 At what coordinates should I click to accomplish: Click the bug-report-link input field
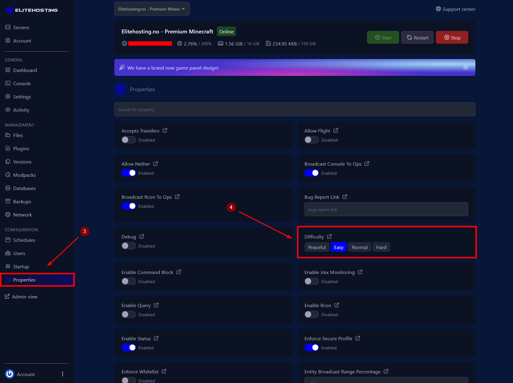point(386,209)
